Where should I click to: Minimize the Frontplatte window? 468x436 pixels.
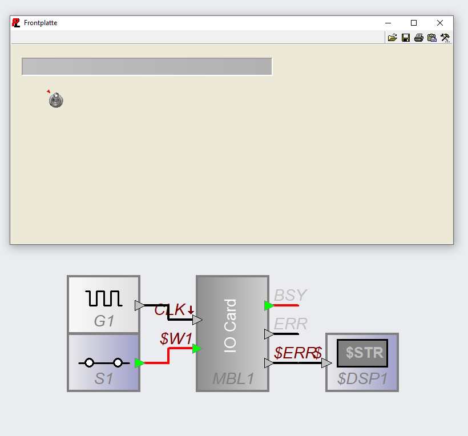point(388,23)
